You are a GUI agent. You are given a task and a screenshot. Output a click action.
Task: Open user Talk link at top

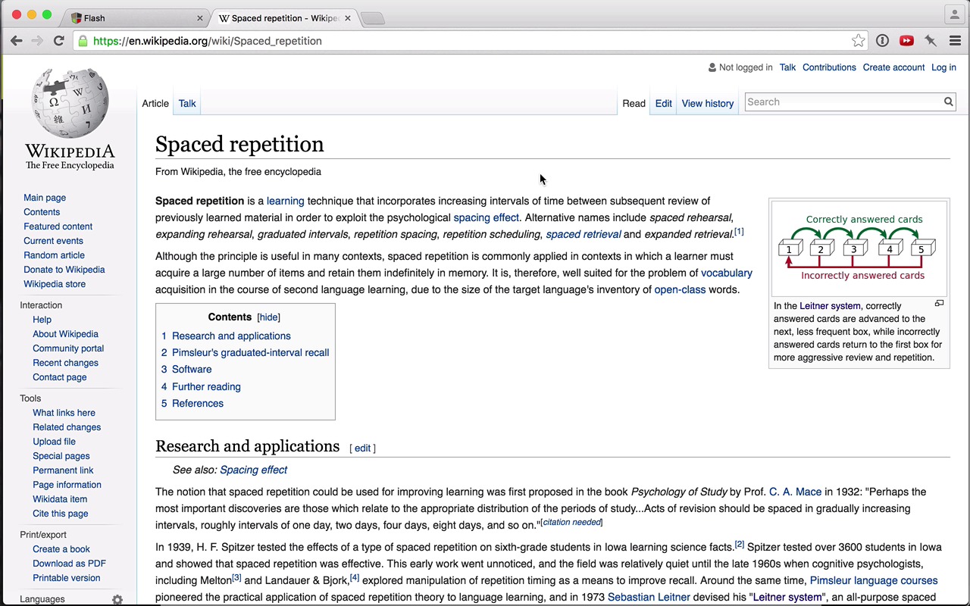tap(787, 67)
